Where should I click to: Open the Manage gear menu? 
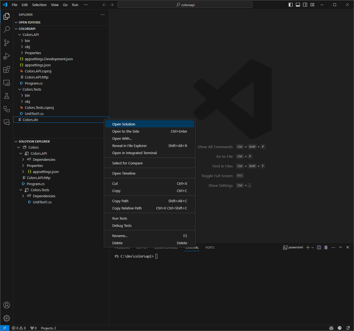click(x=7, y=318)
